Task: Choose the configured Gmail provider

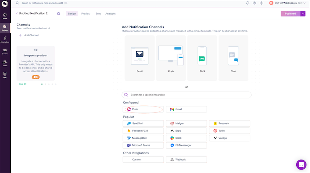Action: (x=186, y=109)
